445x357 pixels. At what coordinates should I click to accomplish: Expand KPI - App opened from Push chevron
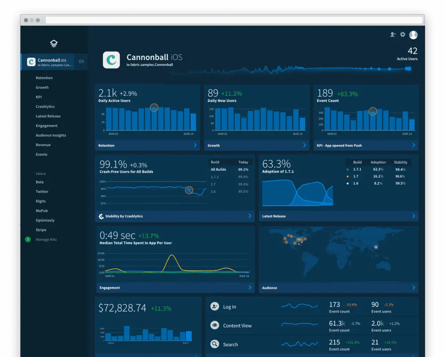(x=414, y=145)
